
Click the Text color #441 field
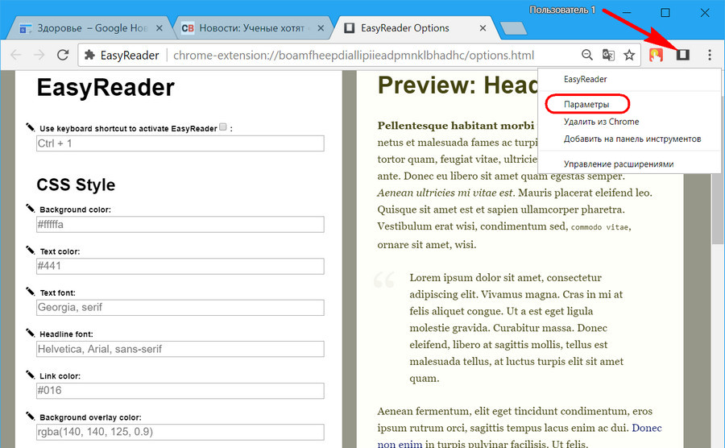180,266
